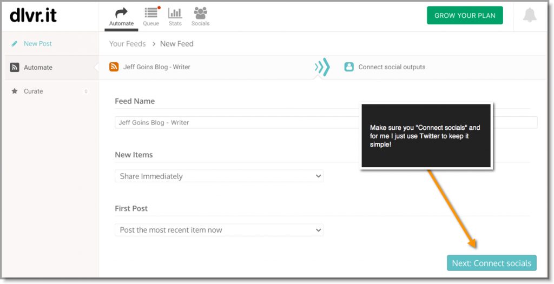The image size is (554, 284).
Task: Click the RSS icon beside sidebar Automate
Action: point(15,68)
